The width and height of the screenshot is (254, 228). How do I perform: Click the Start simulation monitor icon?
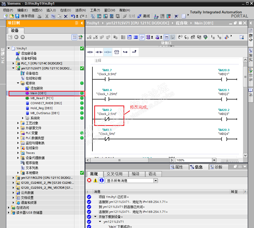click(112, 16)
